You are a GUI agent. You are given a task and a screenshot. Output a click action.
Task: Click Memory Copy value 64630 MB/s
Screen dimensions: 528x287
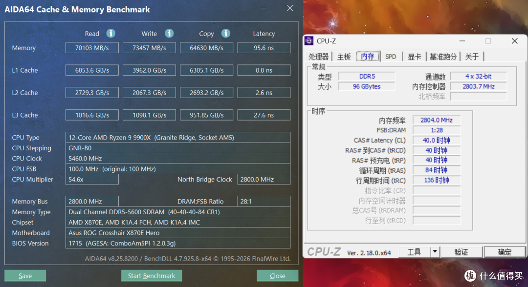click(206, 48)
